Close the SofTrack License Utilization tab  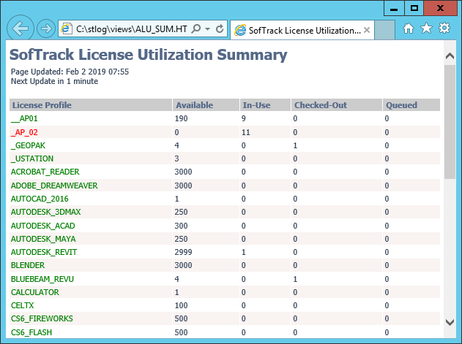pyautogui.click(x=367, y=30)
